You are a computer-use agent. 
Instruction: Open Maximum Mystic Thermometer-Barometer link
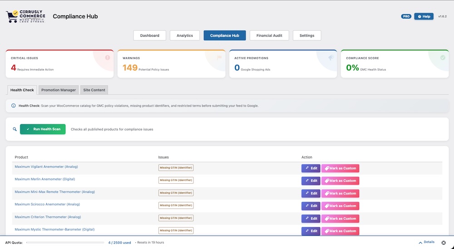55,229
